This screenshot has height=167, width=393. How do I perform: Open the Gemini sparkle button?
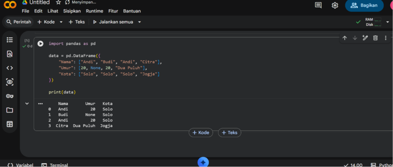tap(203, 162)
